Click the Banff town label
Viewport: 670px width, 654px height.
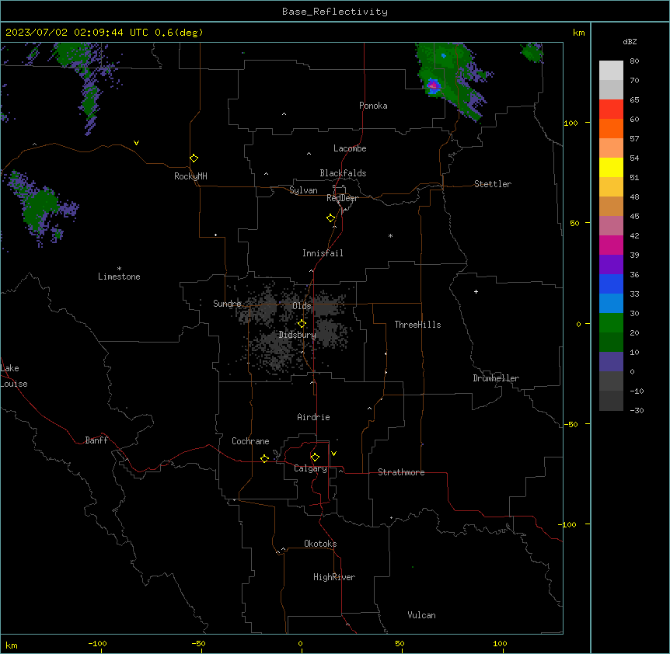coord(96,440)
